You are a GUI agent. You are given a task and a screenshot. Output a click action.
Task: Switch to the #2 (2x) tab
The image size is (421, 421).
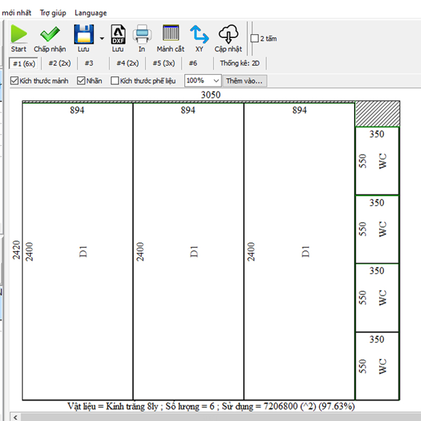[x=59, y=63]
